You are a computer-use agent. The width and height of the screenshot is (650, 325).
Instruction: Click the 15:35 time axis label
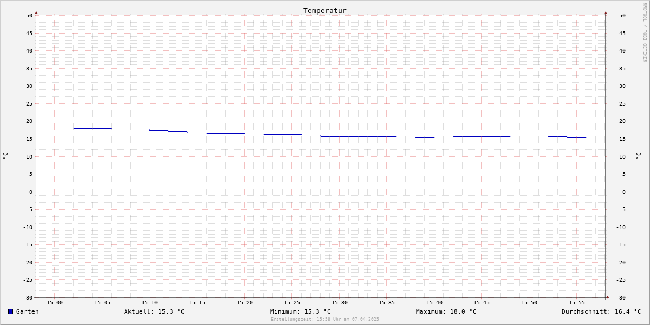387,303
